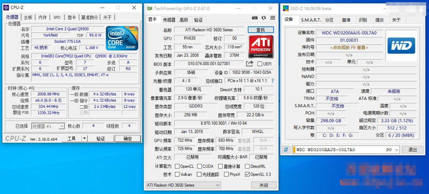429x194 pixels.
Task: Click the WHQL digital signature value
Action: [257, 132]
